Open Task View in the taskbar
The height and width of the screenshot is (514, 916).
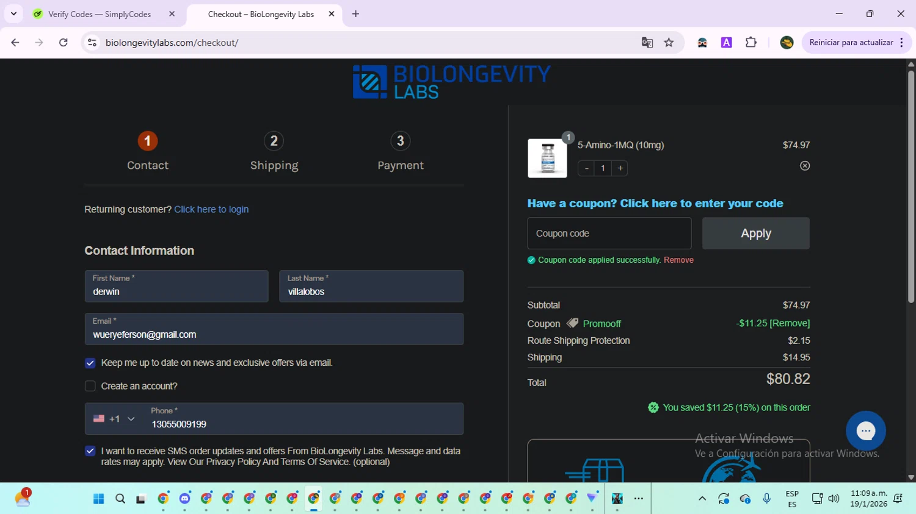[141, 499]
